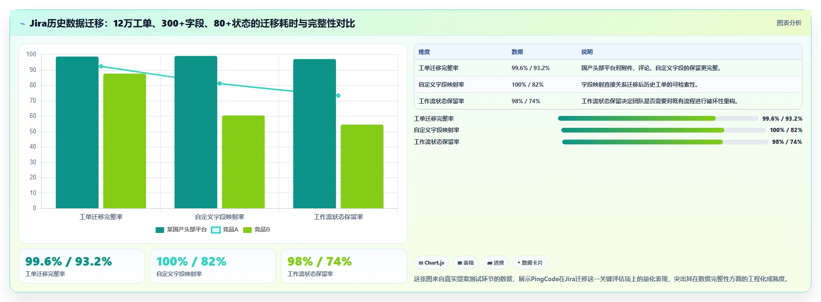The width and height of the screenshot is (821, 302).
Task: Click the teal bar for 工作流状态保留率
Action: (314, 133)
